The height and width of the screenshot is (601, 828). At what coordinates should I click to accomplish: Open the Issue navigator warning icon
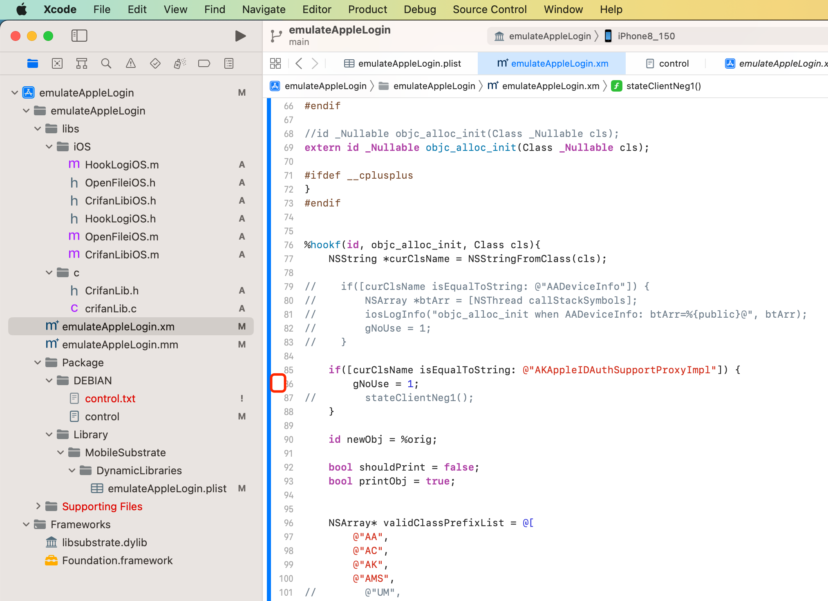(131, 63)
